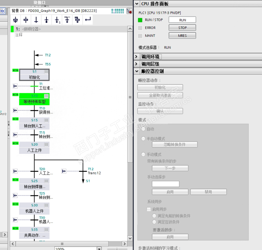
Task: Open the action table icon of step S25
Action: pos(46,181)
